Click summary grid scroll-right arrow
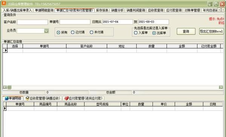This screenshot has width=226, height=137. (221, 87)
